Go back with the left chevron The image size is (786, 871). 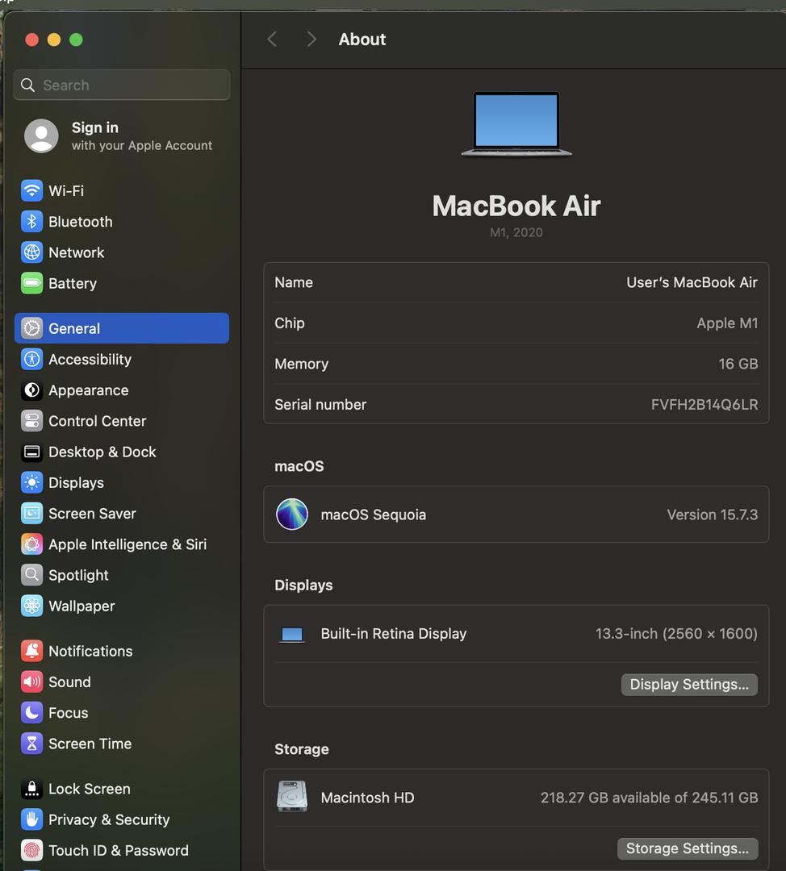point(272,40)
